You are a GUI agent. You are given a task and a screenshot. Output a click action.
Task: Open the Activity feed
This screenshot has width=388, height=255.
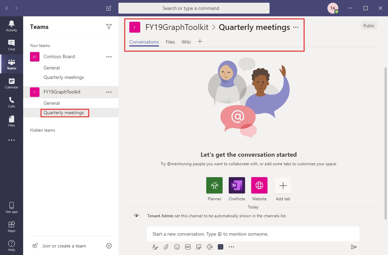[11, 26]
